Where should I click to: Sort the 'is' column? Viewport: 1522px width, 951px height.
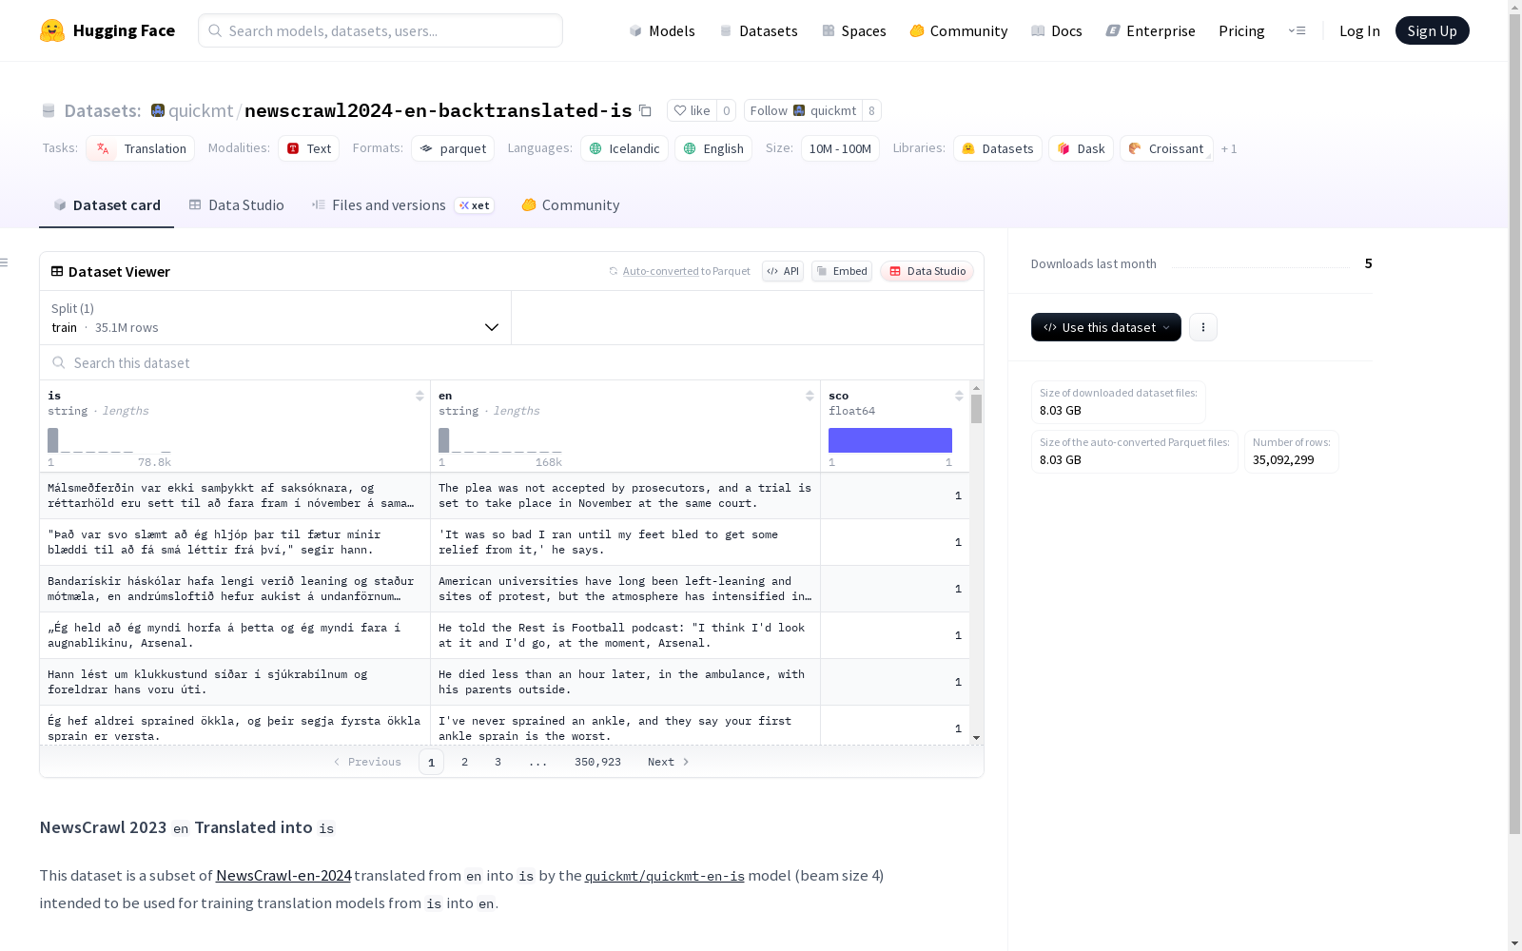point(420,396)
